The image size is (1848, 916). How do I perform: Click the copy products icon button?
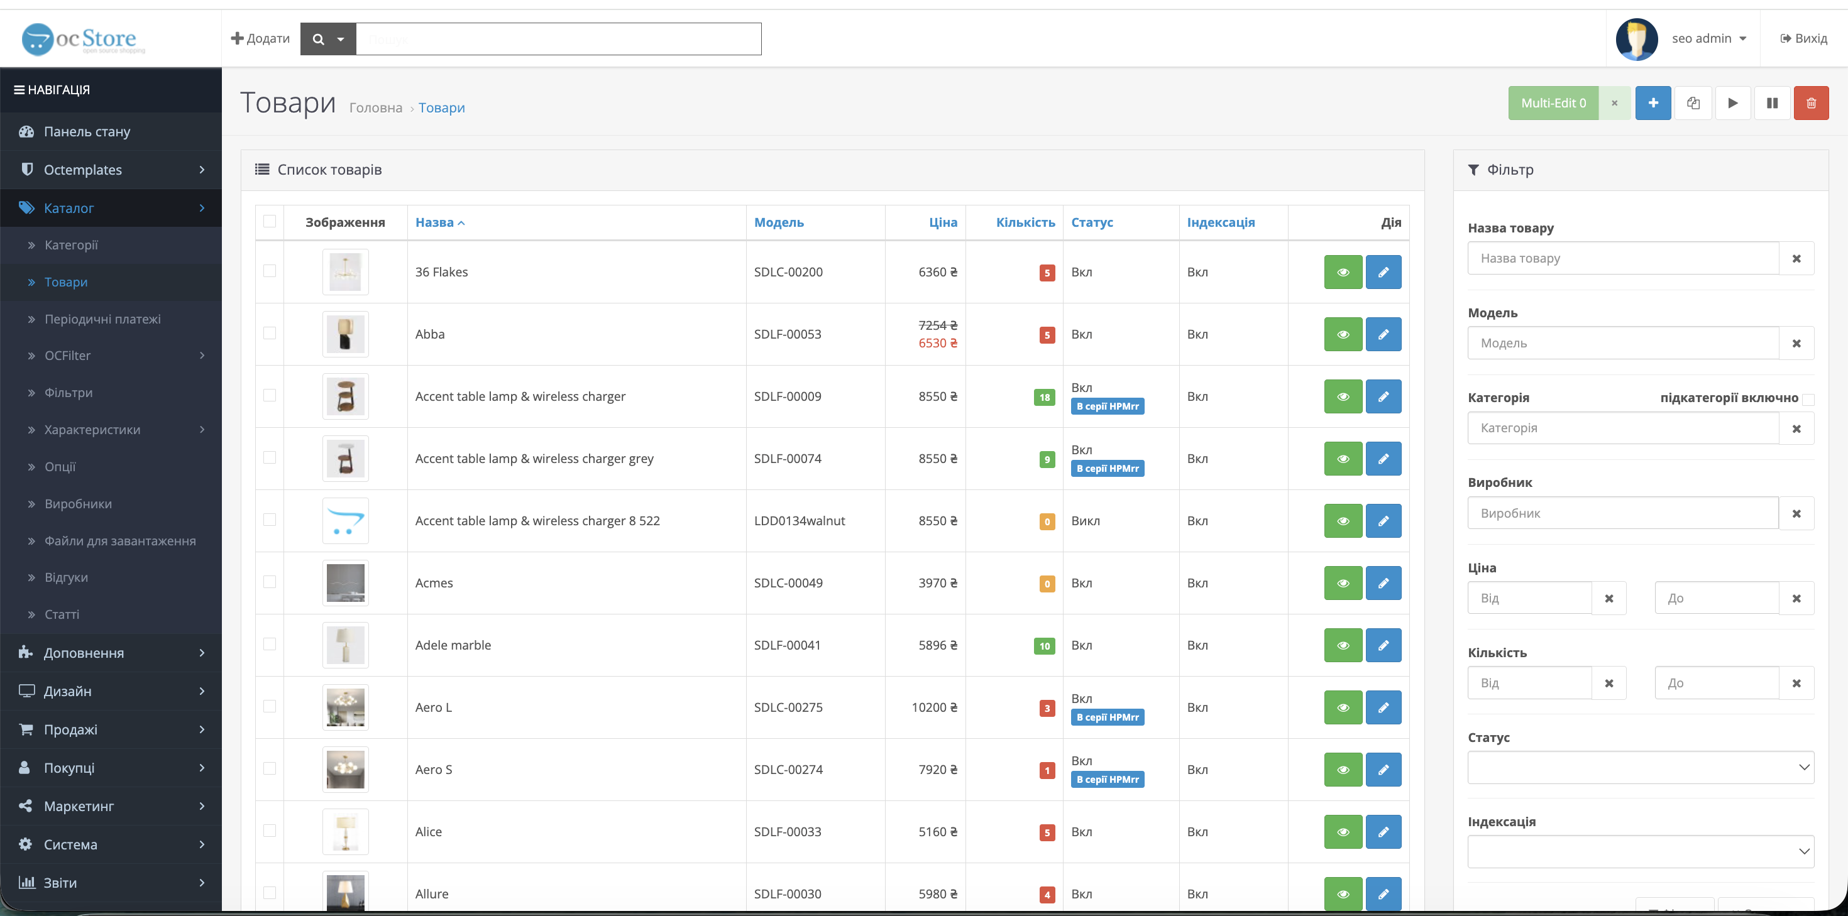tap(1693, 103)
